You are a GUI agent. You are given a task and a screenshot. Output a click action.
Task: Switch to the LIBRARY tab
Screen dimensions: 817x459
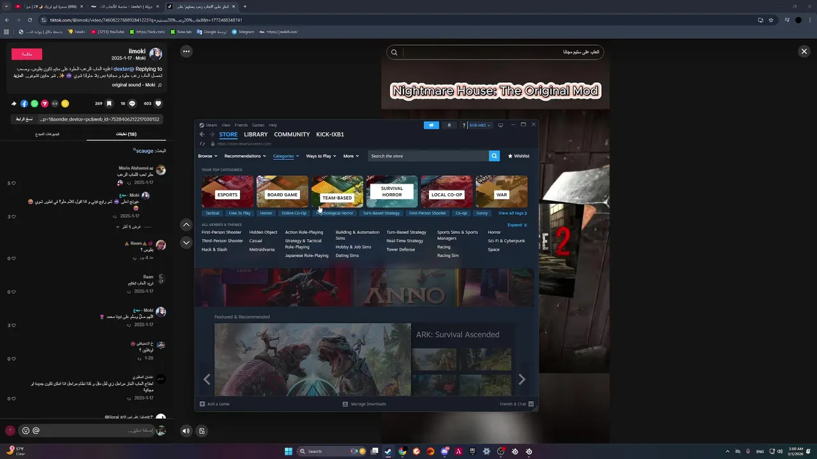256,135
